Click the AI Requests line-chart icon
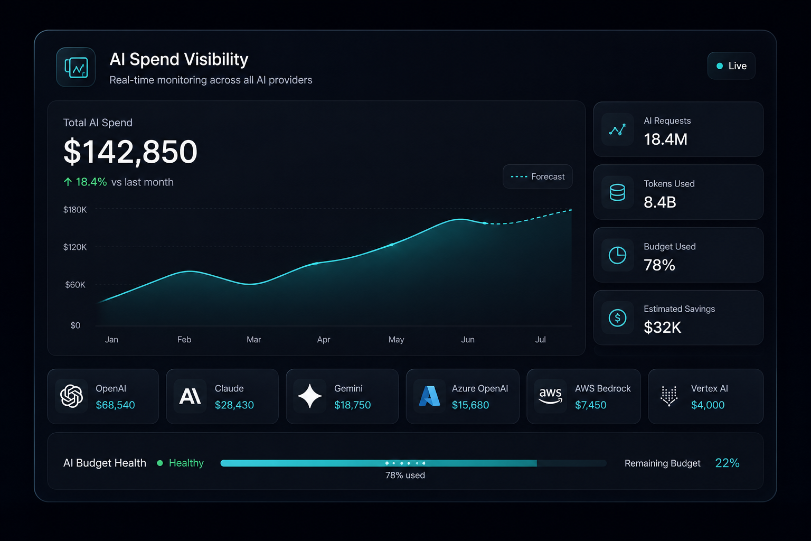Viewport: 811px width, 541px height. [617, 129]
